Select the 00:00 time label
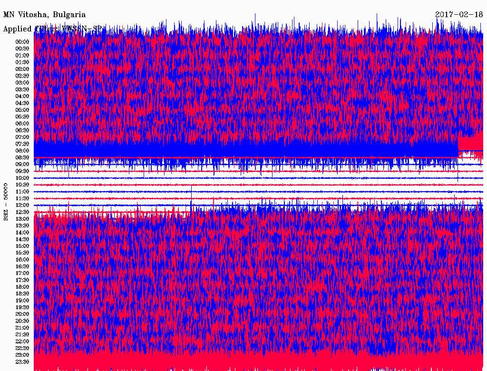Screen dimensions: 487x371 point(22,41)
